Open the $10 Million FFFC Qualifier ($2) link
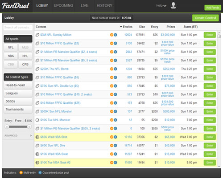Viewport: 223px width, 179px height. click(x=60, y=43)
